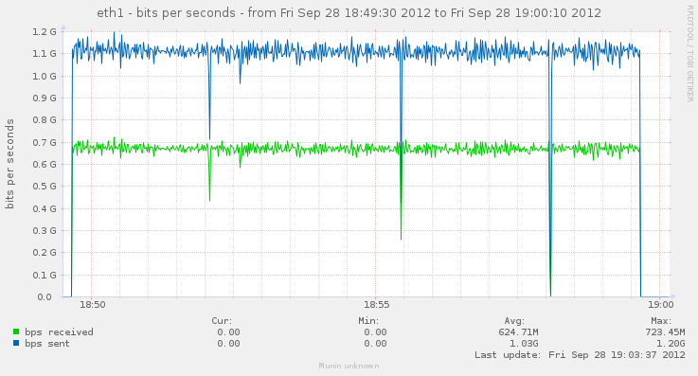Click the 0.7 G y-axis label
The height and width of the screenshot is (376, 698).
[45, 142]
